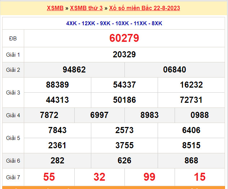The image size is (228, 189).
Task: Click the Giải 4 label
Action: (13, 115)
